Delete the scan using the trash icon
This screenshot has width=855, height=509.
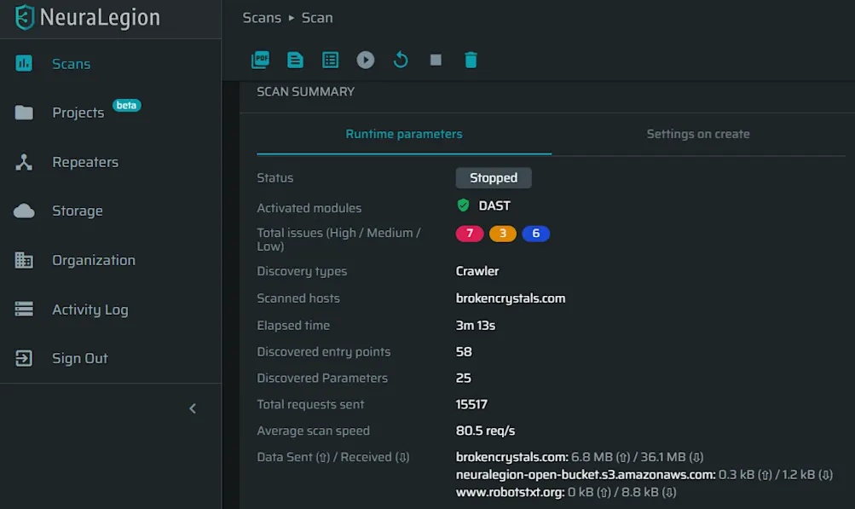pyautogui.click(x=471, y=60)
